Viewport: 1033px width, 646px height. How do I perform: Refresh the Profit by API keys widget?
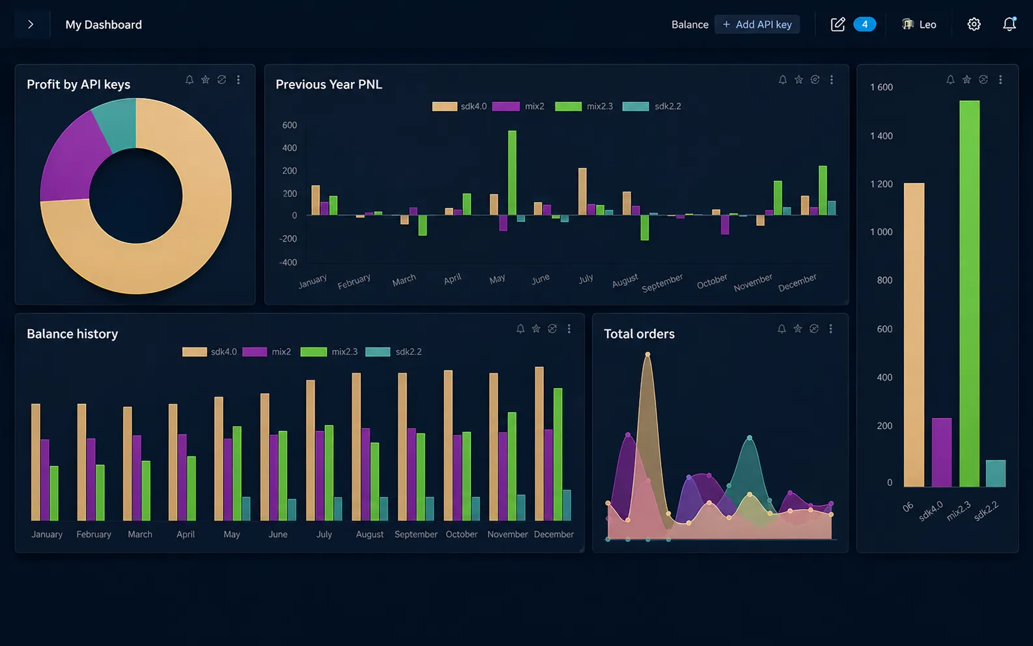[221, 79]
